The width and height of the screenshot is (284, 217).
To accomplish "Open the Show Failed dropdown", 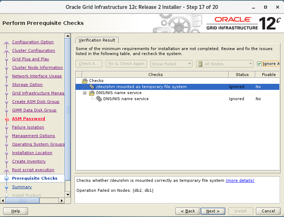I will [x=171, y=64].
